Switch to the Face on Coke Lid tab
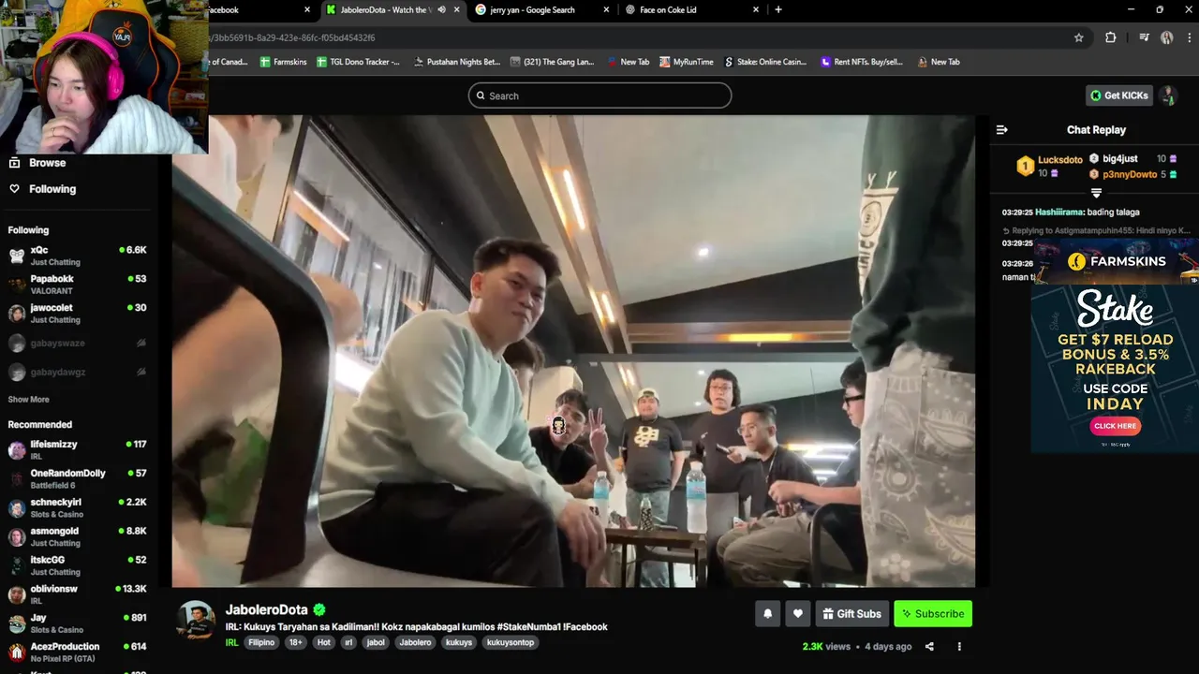The image size is (1199, 674). click(691, 9)
